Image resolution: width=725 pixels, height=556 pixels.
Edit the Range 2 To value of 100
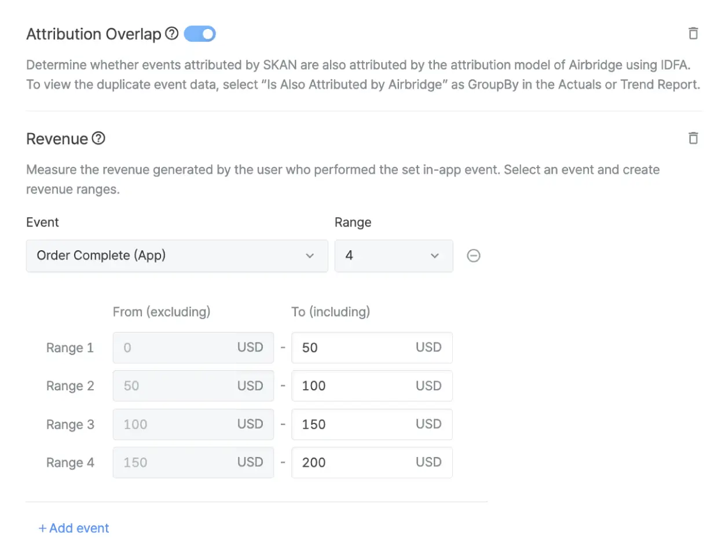(353, 386)
